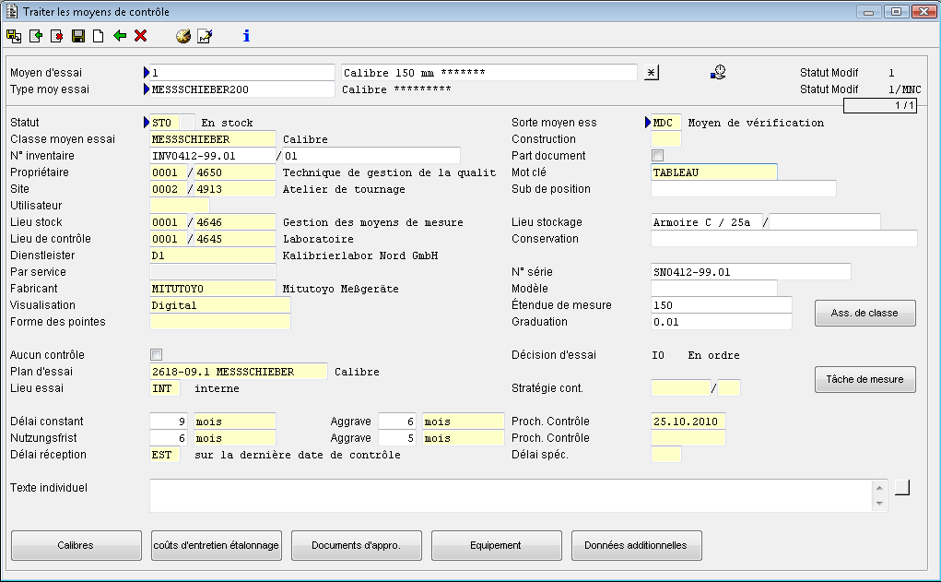The width and height of the screenshot is (941, 582).
Task: Expand the Statut field lookup arrow
Action: [146, 123]
